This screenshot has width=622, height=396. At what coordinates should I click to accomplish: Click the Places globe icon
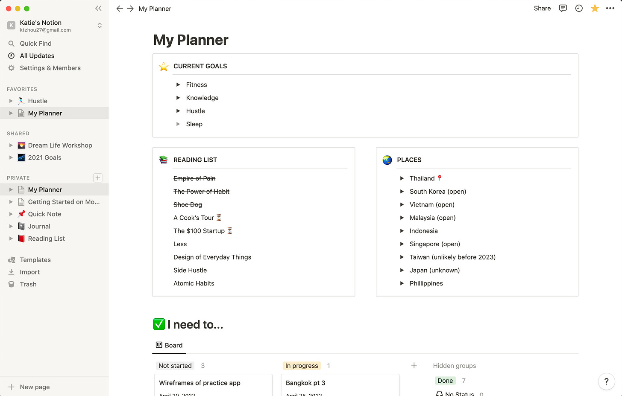pos(387,160)
